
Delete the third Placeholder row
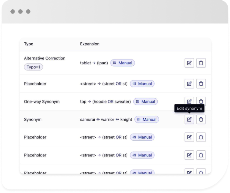click(x=201, y=155)
